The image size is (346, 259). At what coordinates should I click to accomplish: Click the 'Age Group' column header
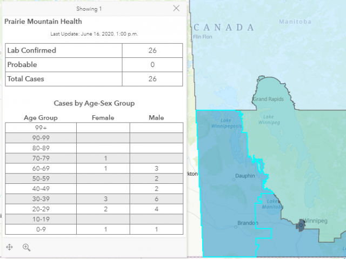[41, 118]
